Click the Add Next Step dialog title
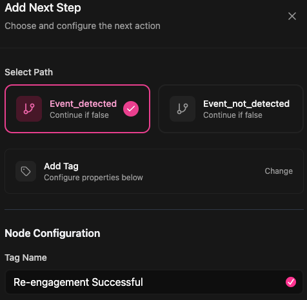Screen dimensions: 307x300 [x=43, y=8]
